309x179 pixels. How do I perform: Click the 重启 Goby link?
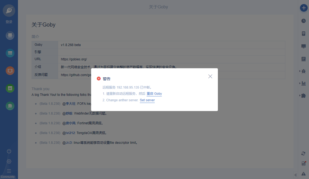(x=154, y=94)
